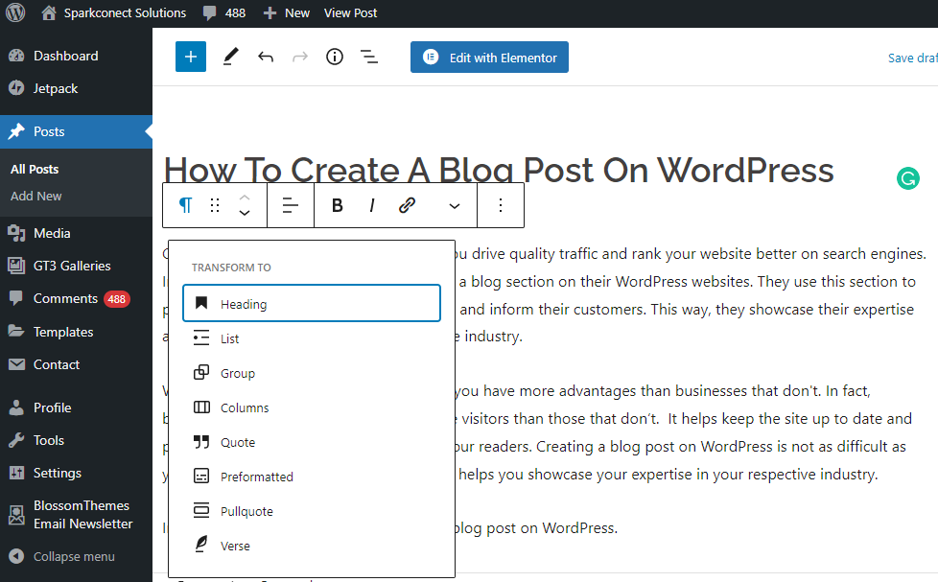Transform block to Pullquote
This screenshot has height=582, width=938.
[x=312, y=511]
